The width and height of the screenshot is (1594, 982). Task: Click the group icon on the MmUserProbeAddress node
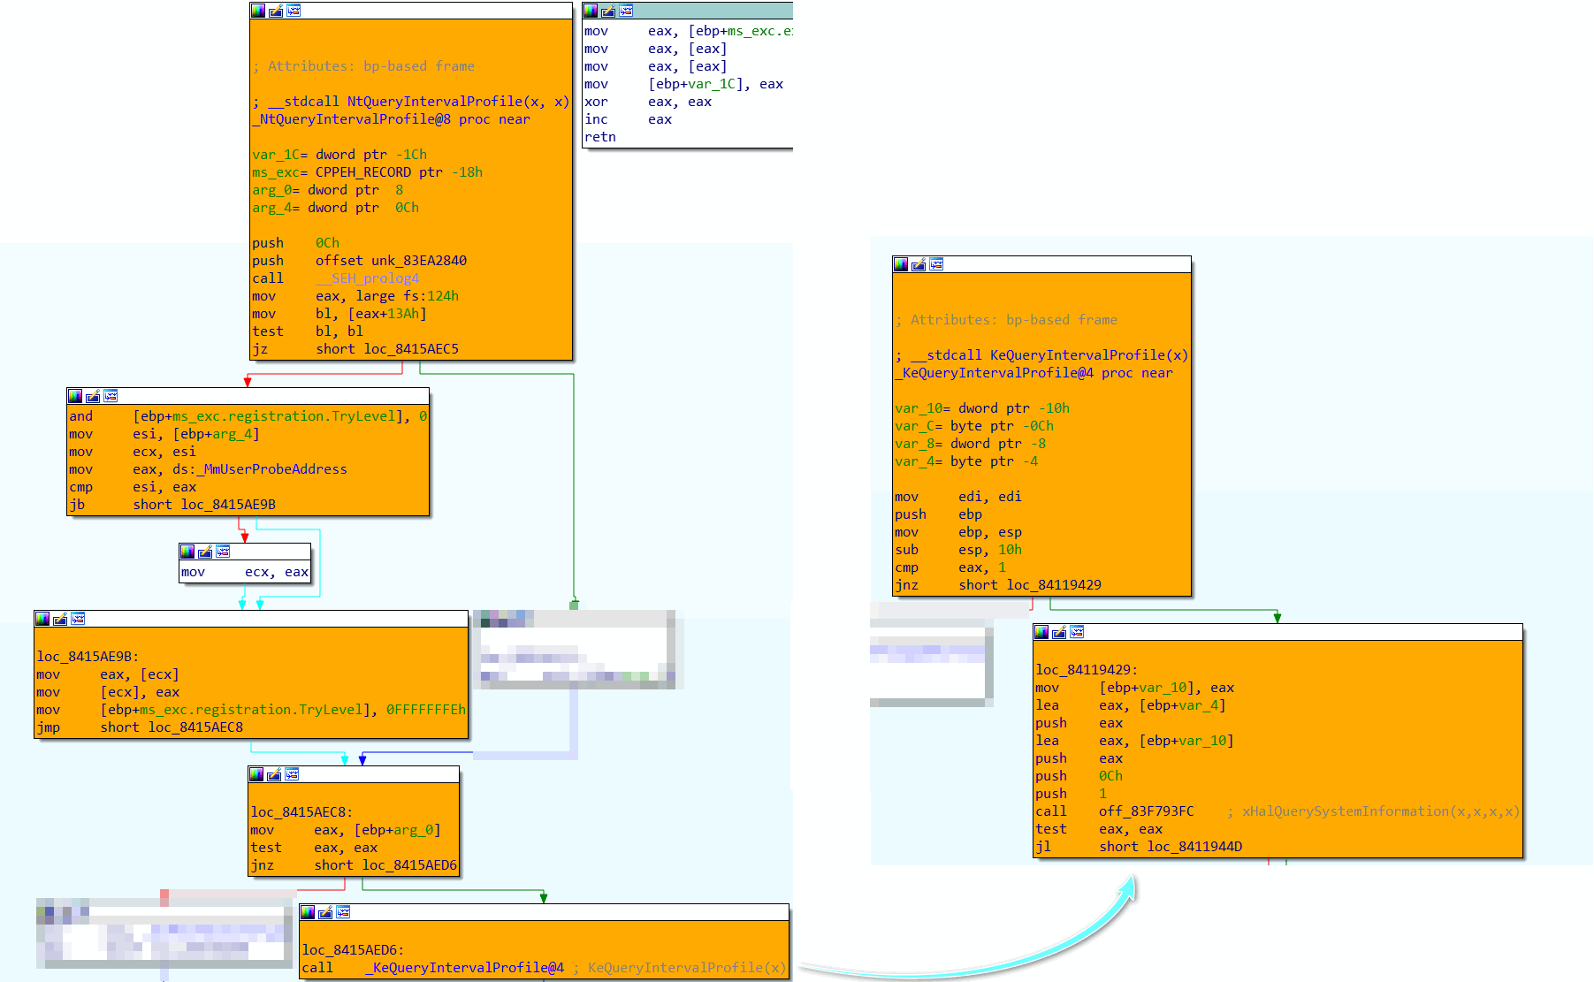click(x=111, y=396)
